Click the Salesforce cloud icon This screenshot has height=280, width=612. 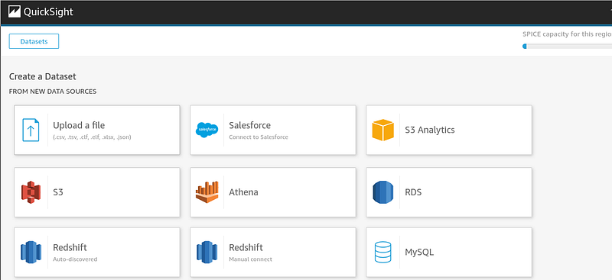[207, 130]
